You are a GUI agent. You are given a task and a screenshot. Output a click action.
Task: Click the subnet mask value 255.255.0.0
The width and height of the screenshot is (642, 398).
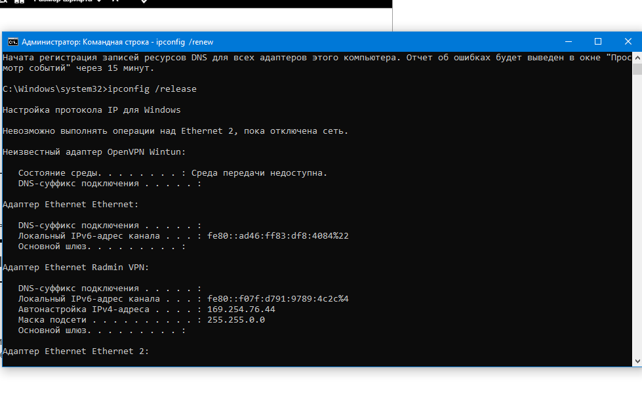click(235, 320)
